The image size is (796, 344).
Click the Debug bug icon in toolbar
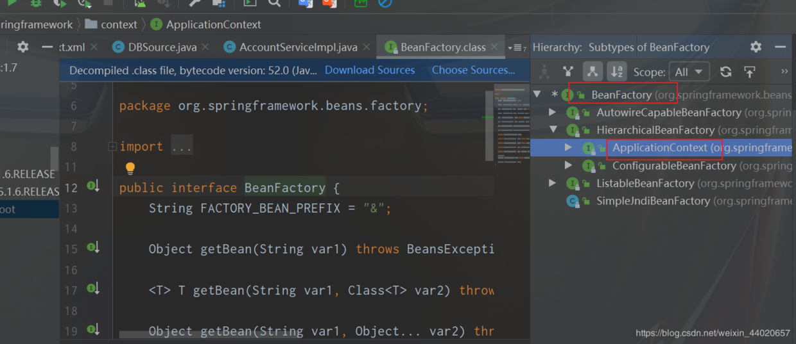(x=35, y=3)
